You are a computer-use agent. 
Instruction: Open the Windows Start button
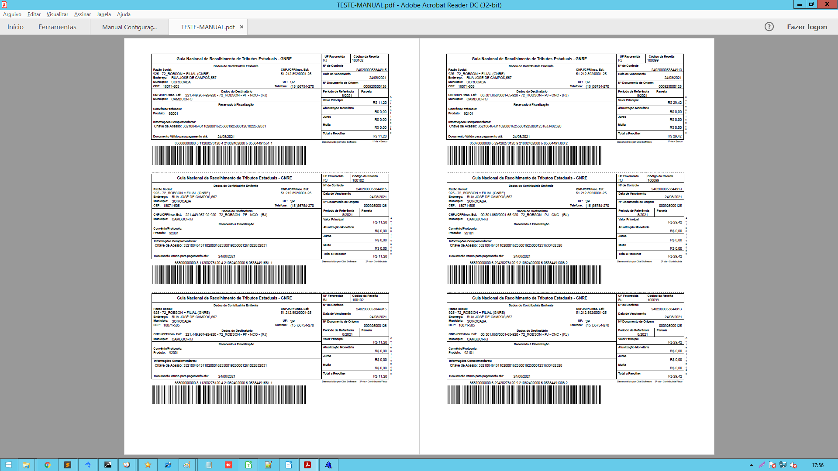(8, 465)
